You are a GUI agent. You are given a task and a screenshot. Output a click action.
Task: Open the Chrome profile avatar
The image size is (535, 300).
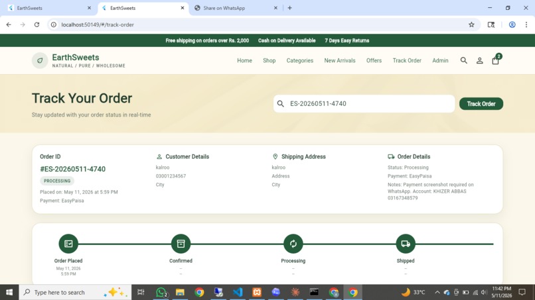pyautogui.click(x=512, y=25)
